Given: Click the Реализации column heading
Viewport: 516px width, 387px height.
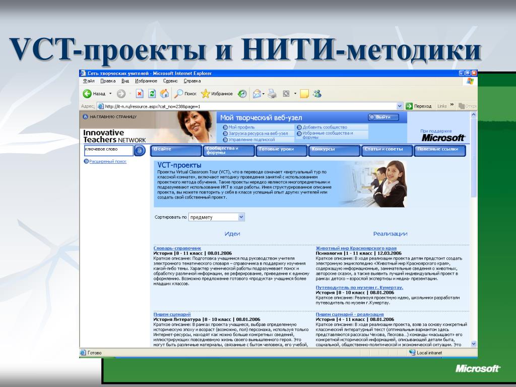Looking at the screenshot, I should [x=390, y=234].
